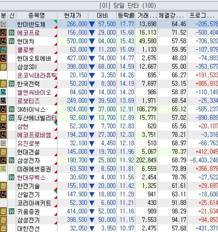Click the 신 badge beside 삼성전자
Screen dimensions: 218x232
click(3, 160)
